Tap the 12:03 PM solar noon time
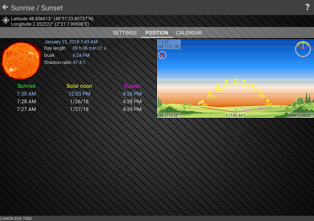The height and width of the screenshot is (221, 314). pos(79,94)
